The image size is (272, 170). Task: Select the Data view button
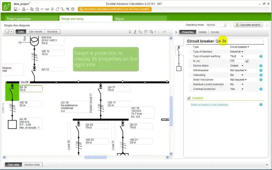click(21, 32)
